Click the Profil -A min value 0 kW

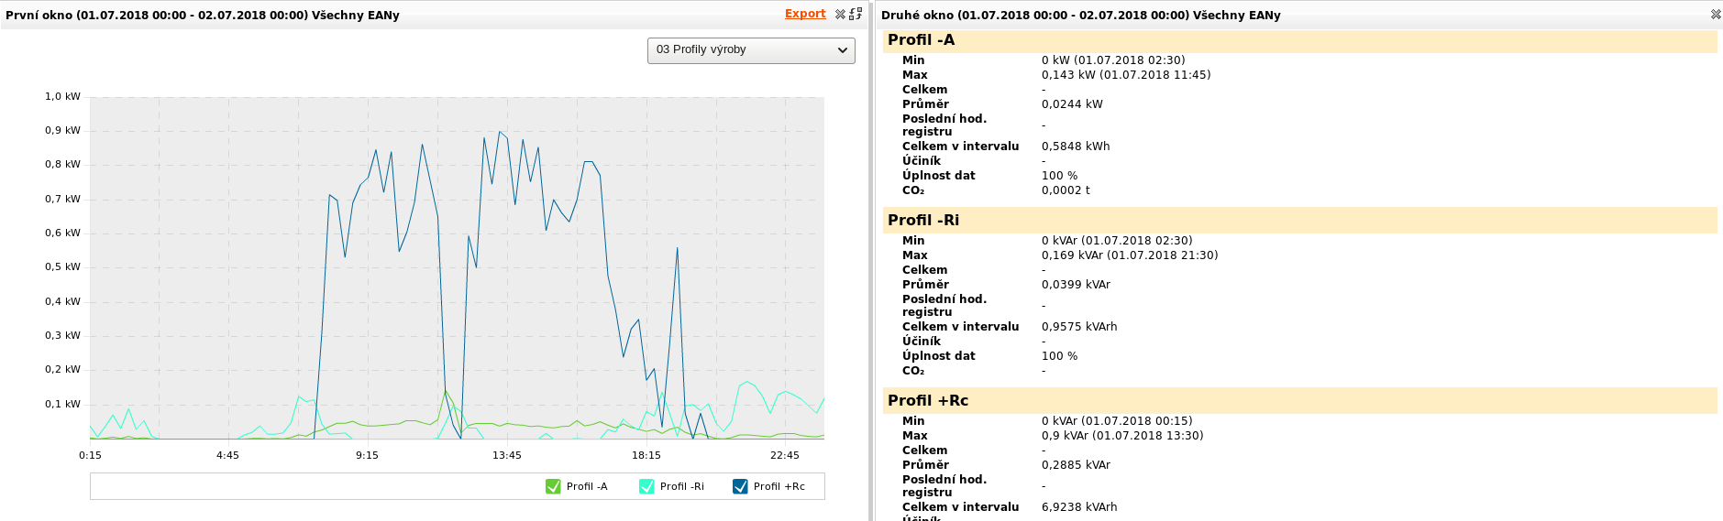coord(1113,60)
